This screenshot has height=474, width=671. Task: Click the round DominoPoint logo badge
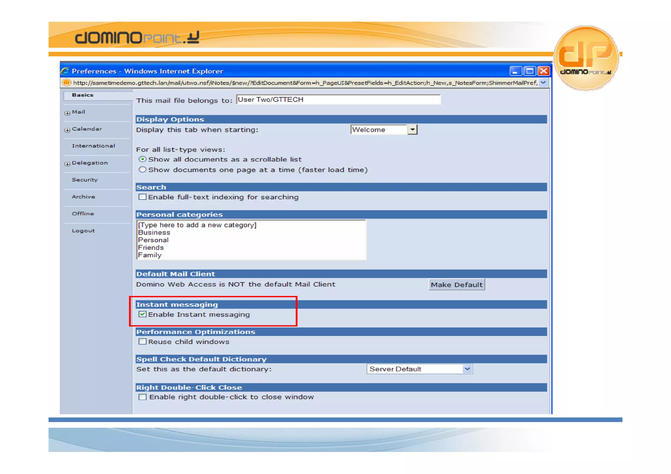point(586,58)
